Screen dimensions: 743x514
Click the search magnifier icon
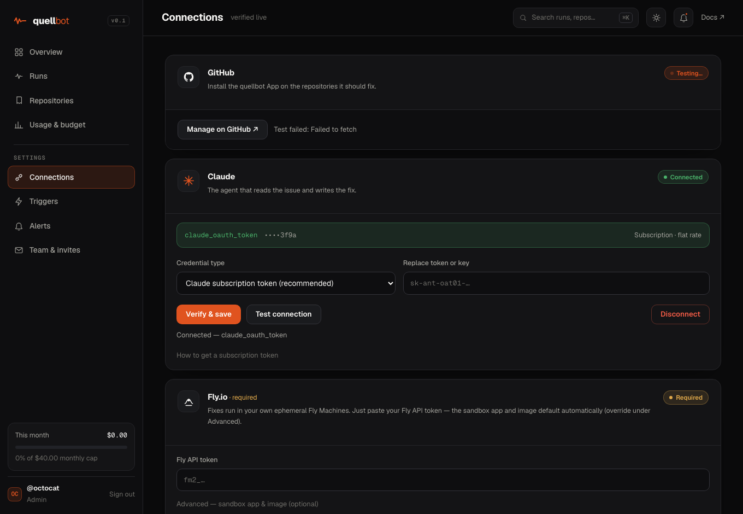[523, 17]
